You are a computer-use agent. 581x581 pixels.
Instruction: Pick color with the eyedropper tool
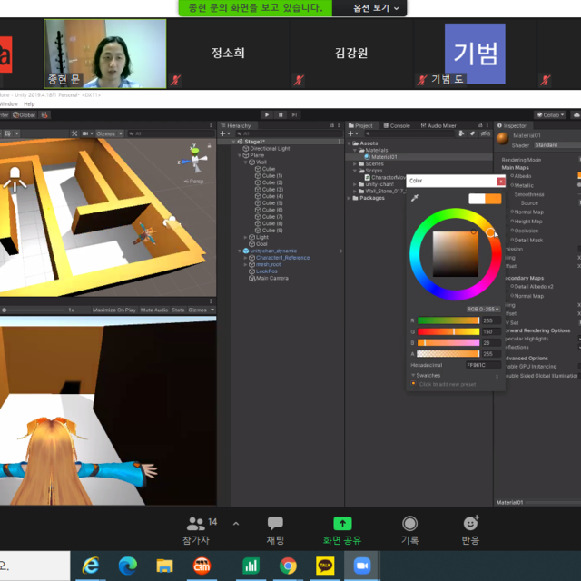tap(415, 198)
